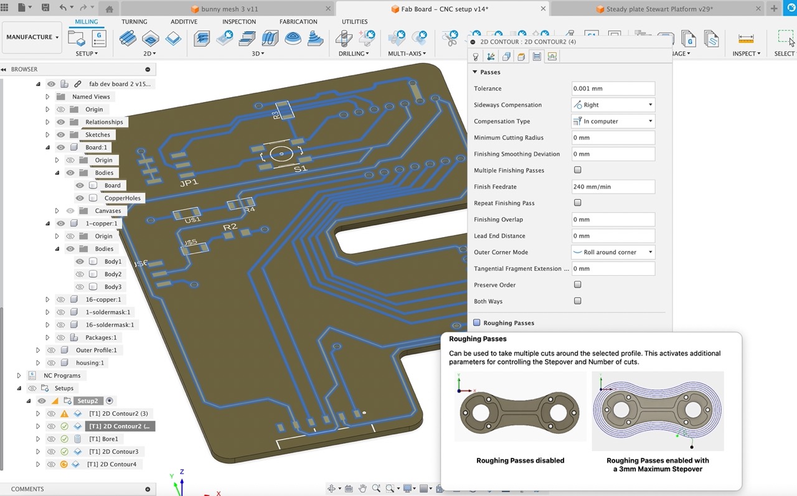Switch to bunny mesh 3 v11 document tab
This screenshot has height=496, width=797.
click(227, 9)
